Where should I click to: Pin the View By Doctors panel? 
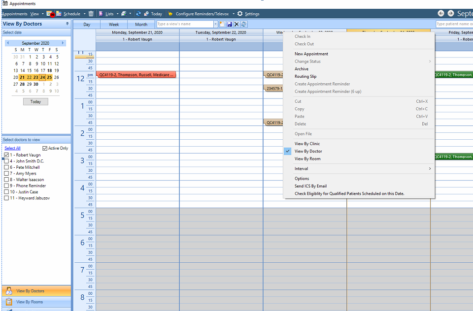click(68, 24)
